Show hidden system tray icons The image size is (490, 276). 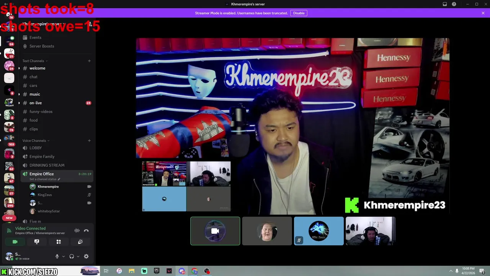point(451,271)
